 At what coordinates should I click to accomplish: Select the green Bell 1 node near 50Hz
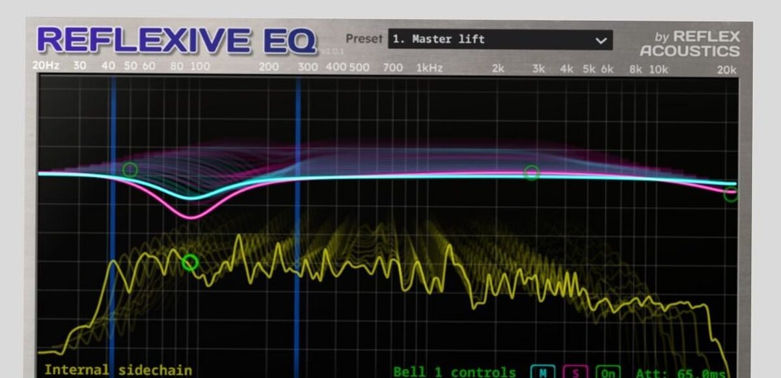[130, 169]
